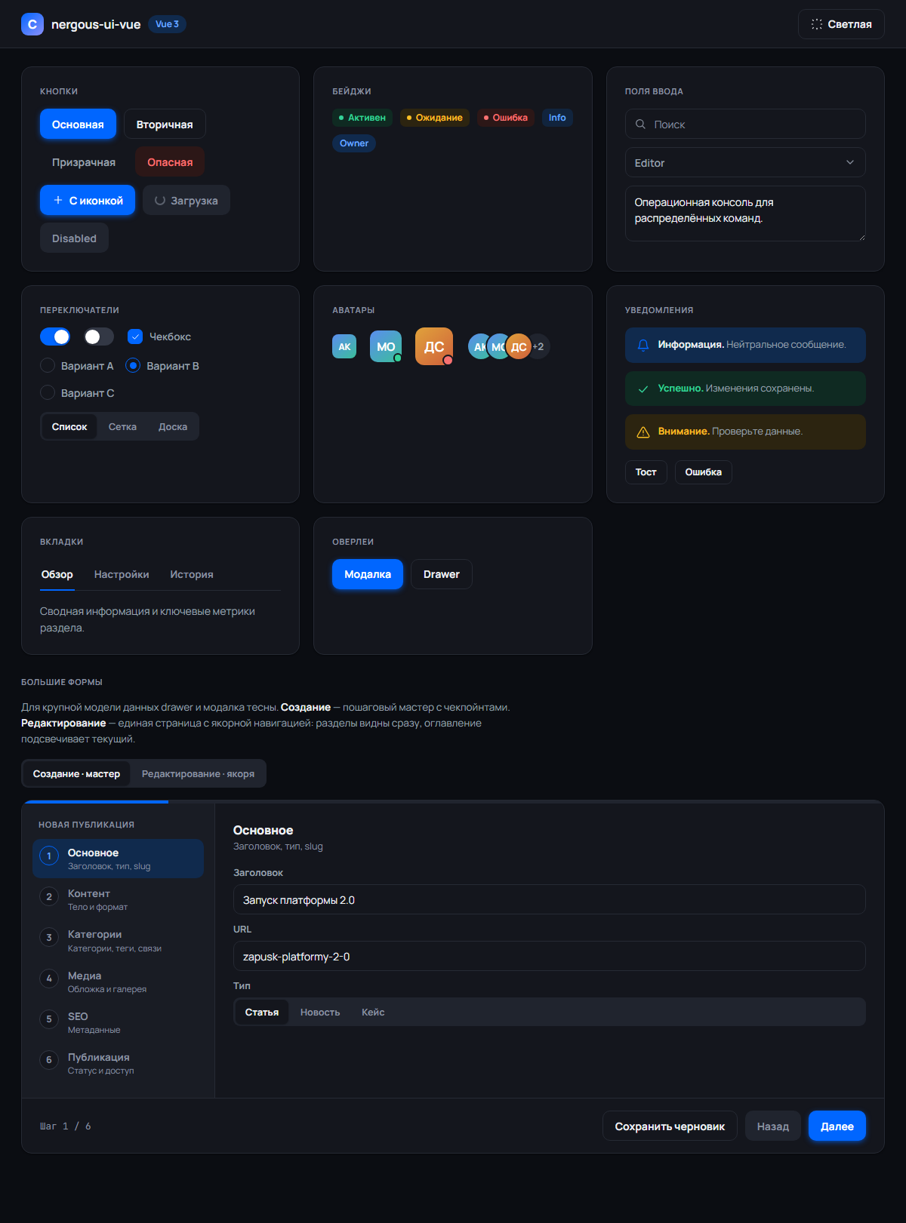Click the sun icon in Светлая button
The width and height of the screenshot is (906, 1223).
[x=817, y=24]
